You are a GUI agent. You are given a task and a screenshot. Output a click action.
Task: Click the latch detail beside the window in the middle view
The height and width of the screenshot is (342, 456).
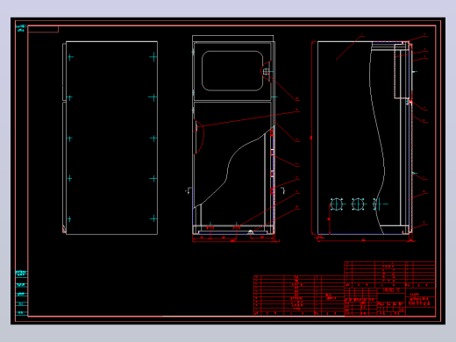click(x=266, y=71)
